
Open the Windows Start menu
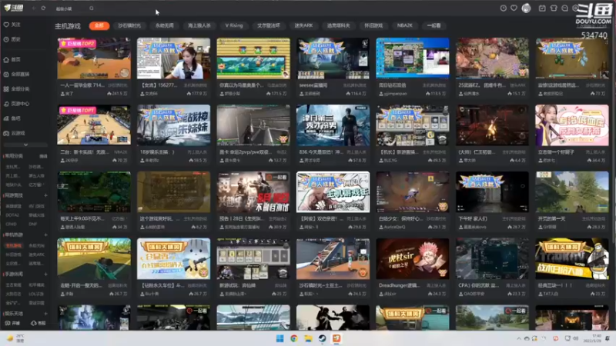coord(280,338)
